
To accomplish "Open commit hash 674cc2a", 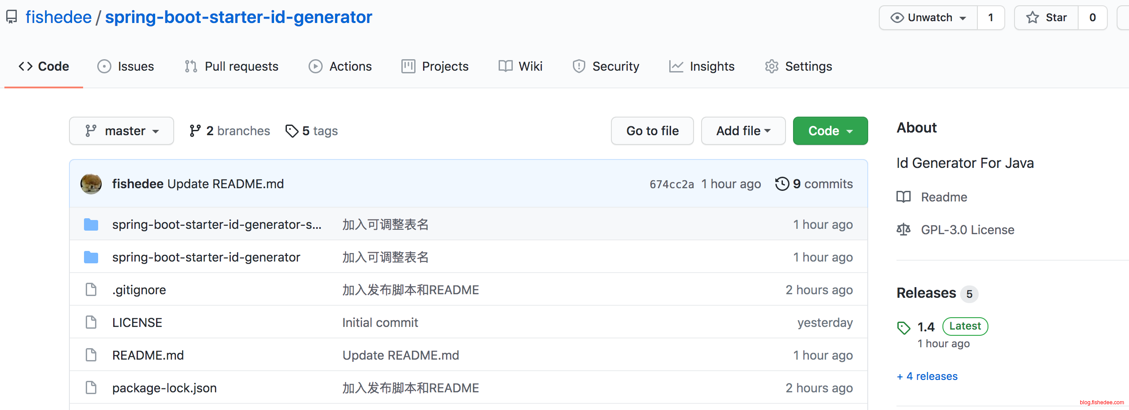I will click(x=671, y=184).
